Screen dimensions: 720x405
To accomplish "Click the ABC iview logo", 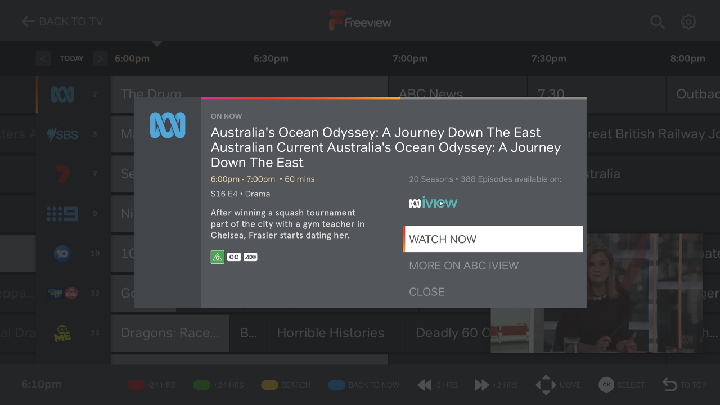I will 433,203.
